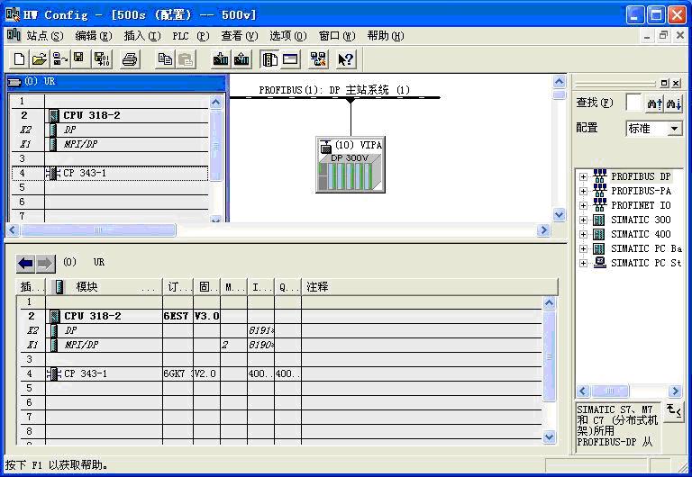
Task: Open the 插入(I) menu
Action: pos(141,36)
